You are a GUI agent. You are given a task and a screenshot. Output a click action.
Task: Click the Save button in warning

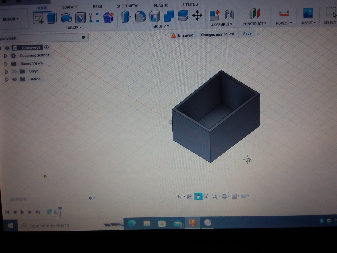pyautogui.click(x=247, y=34)
